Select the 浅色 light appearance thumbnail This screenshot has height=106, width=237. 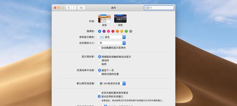[x=105, y=19]
